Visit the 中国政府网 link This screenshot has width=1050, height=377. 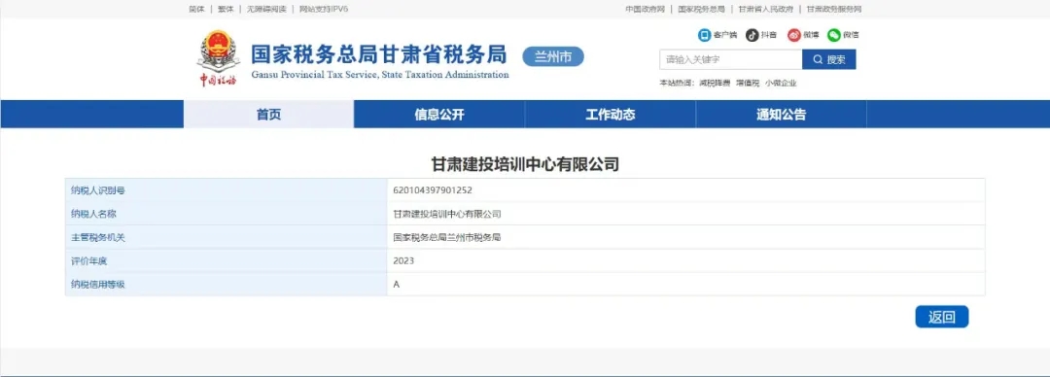pos(645,10)
